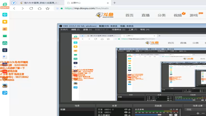Click the Douyu logo on the page

(x=105, y=15)
